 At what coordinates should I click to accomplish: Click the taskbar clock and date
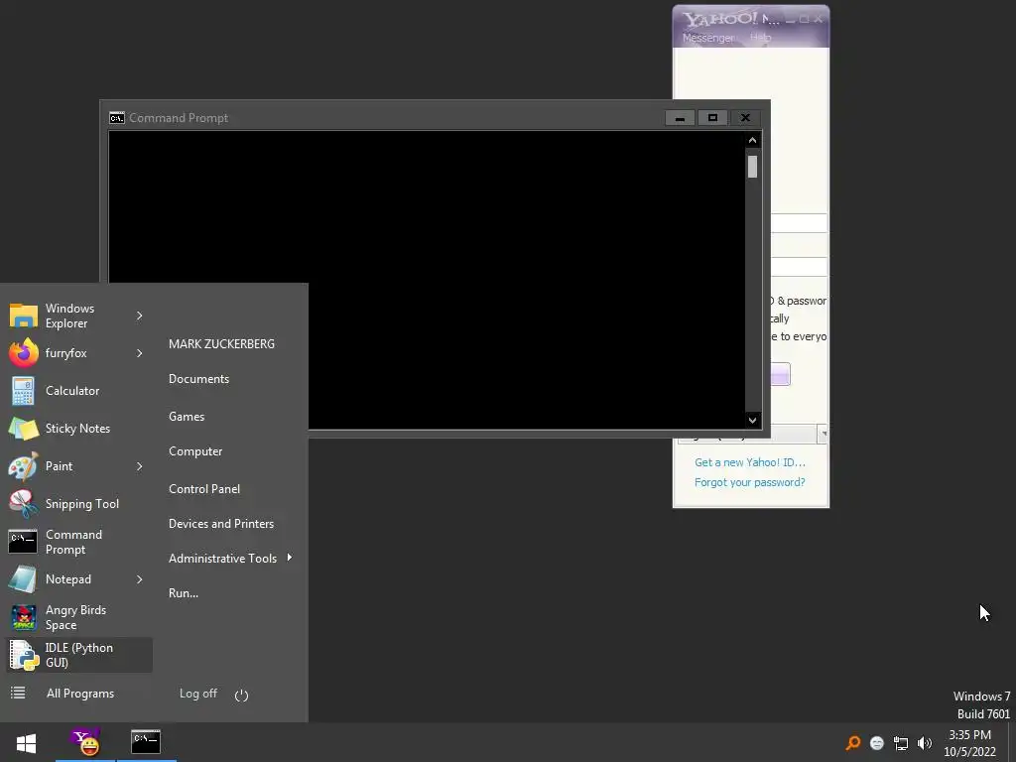970,743
